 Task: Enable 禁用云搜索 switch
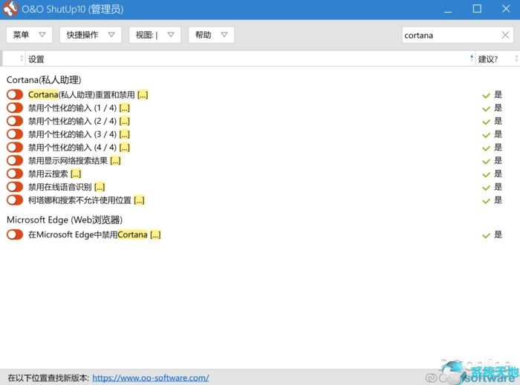(x=15, y=174)
